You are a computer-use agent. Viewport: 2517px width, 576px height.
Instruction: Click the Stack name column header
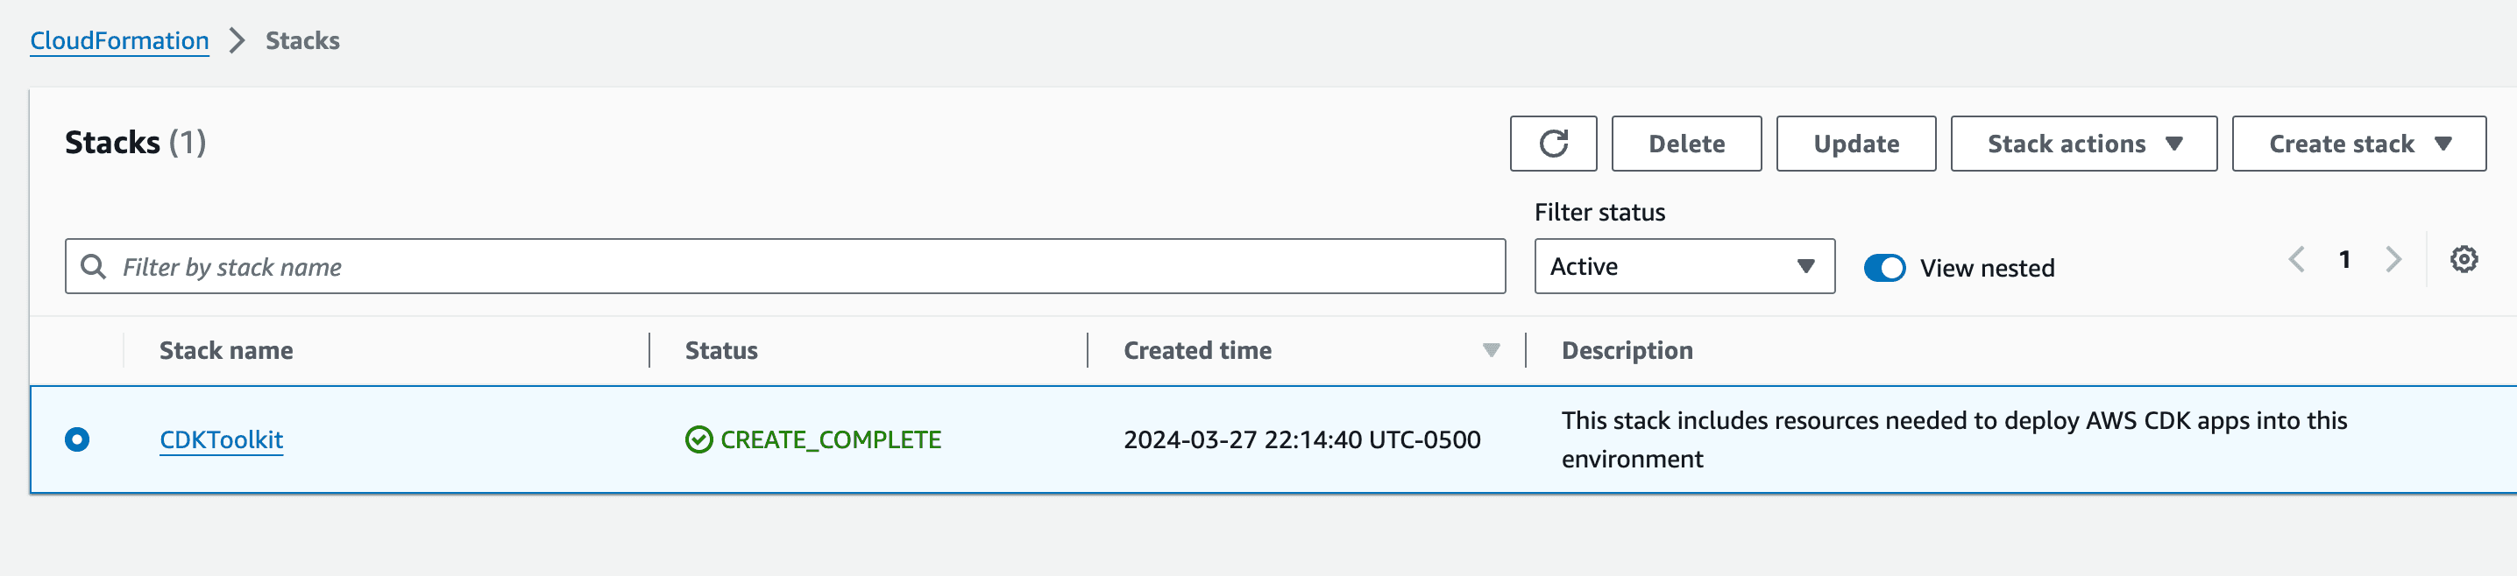click(x=226, y=350)
